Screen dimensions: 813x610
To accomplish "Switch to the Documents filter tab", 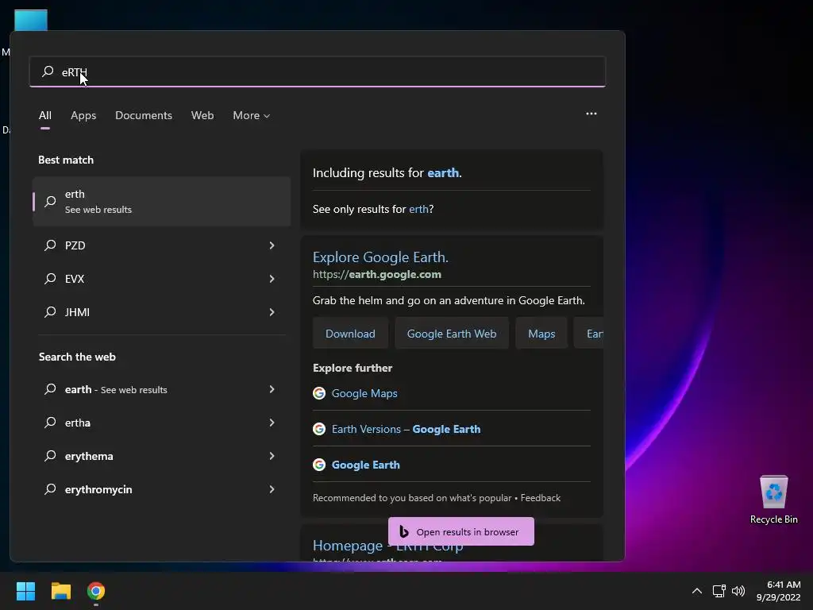I will click(x=144, y=115).
